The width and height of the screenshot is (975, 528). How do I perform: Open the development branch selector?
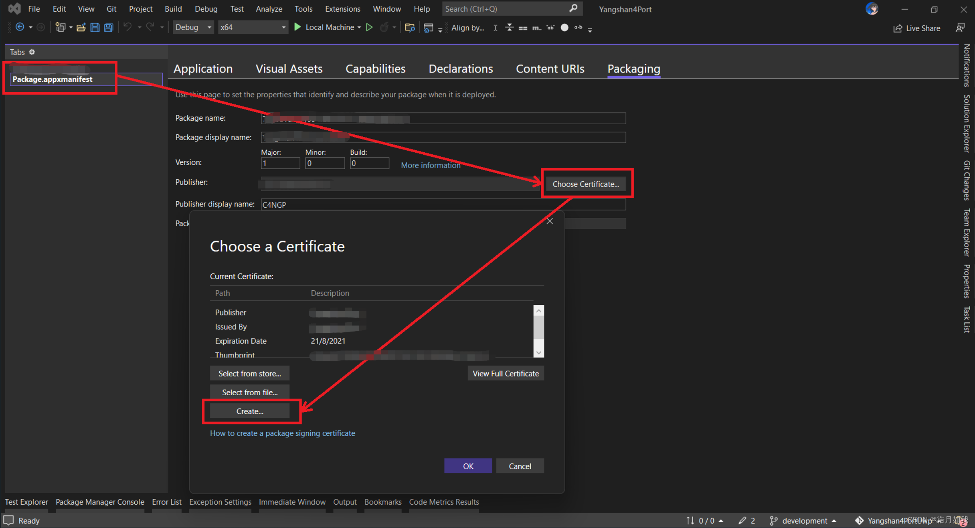[x=803, y=520]
